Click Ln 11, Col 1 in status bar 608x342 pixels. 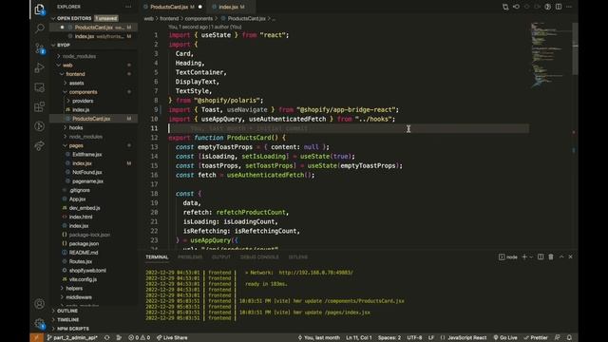pos(359,338)
